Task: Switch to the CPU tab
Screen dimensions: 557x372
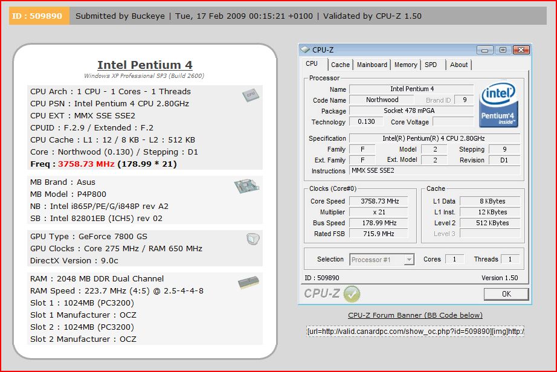Action: 312,64
